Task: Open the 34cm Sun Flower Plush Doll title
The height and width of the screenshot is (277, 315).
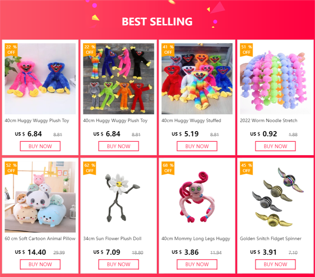Action: coord(112,238)
